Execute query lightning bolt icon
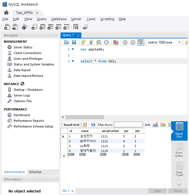This screenshot has height=195, width=189. pyautogui.click(x=84, y=42)
